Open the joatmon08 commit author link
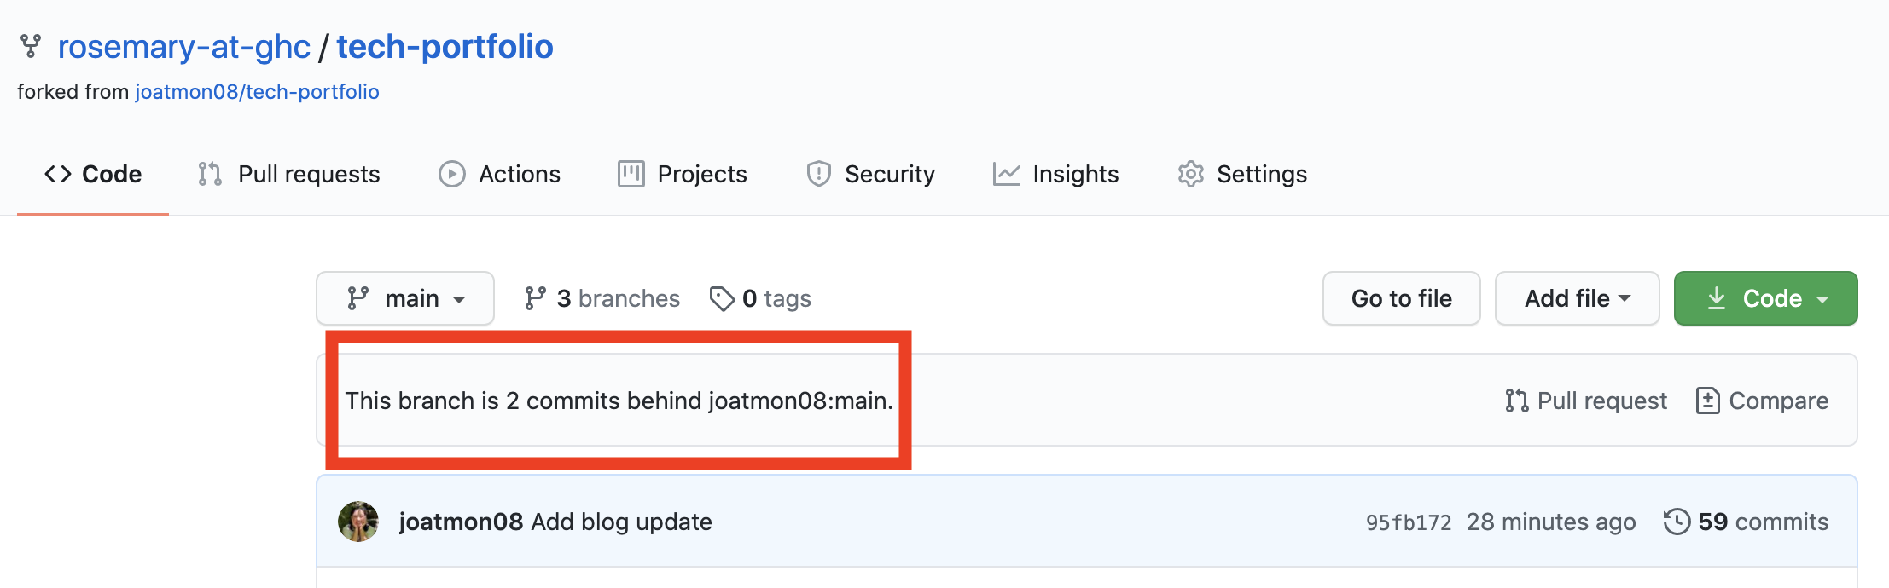The width and height of the screenshot is (1889, 588). 461,522
